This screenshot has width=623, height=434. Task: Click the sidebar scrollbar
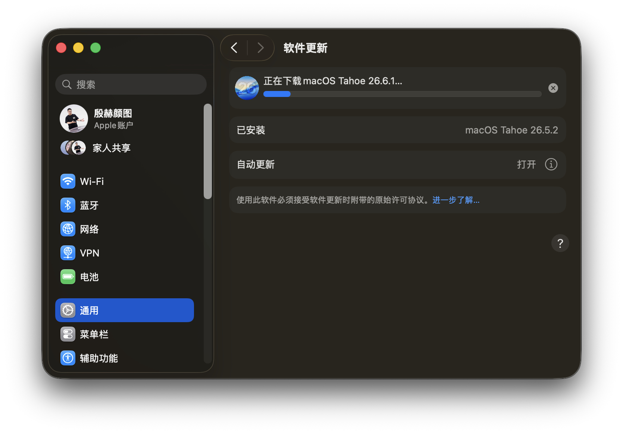pyautogui.click(x=208, y=151)
